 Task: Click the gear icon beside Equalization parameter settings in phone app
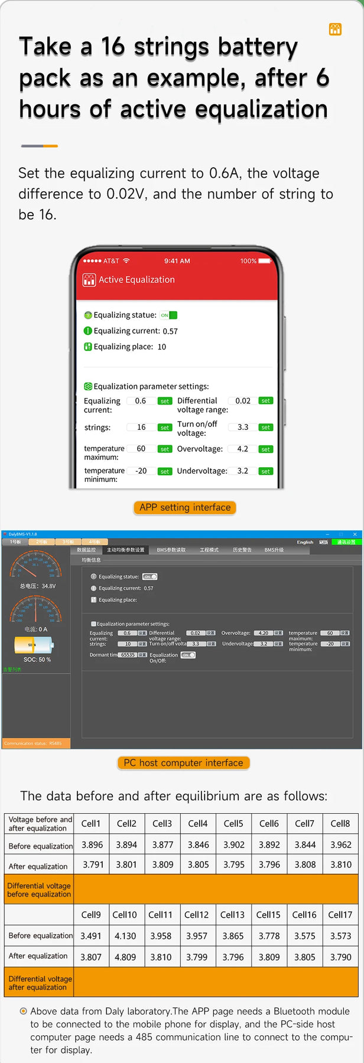pos(87,386)
